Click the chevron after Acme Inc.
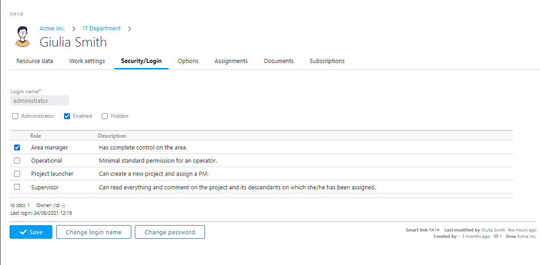 tap(74, 29)
